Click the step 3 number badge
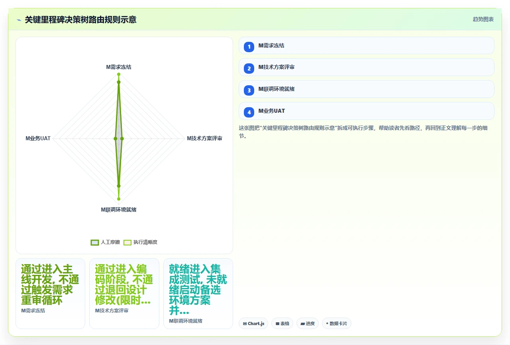 click(x=249, y=90)
